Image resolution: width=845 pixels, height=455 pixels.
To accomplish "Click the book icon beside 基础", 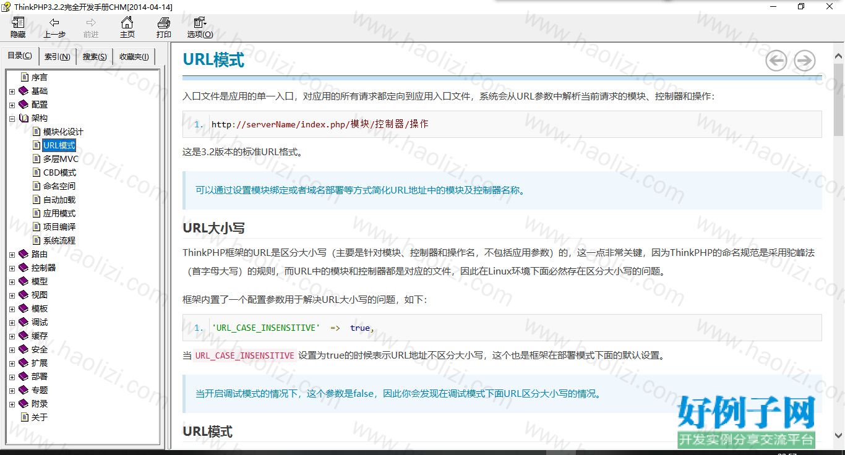I will tap(24, 91).
